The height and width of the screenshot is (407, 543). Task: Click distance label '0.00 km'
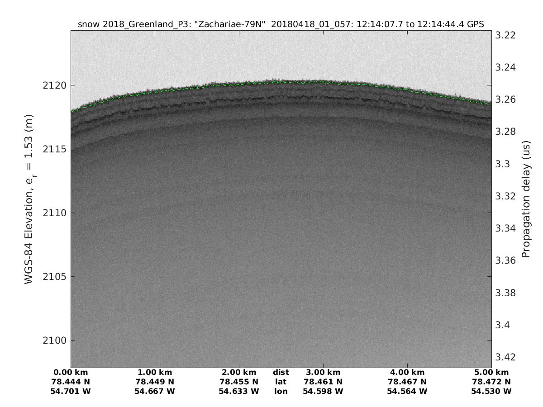click(71, 373)
